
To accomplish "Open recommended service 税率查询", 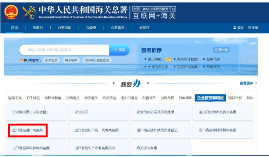I will click(x=213, y=67).
